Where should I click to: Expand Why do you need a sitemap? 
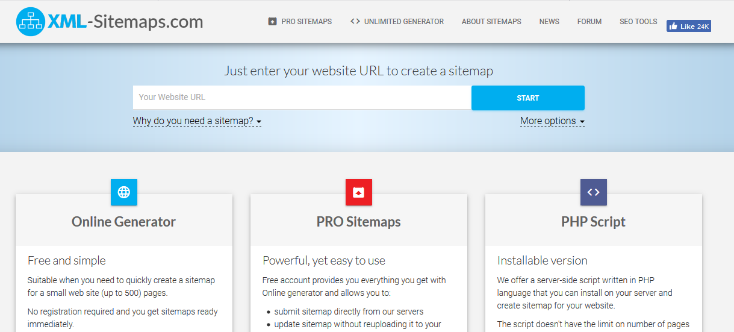click(x=197, y=121)
